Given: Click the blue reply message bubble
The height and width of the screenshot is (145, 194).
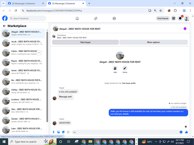Looking at the screenshot, I should [x=148, y=113].
